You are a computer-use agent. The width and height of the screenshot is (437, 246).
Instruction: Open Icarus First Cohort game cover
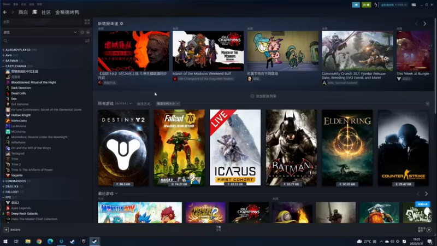(235, 148)
